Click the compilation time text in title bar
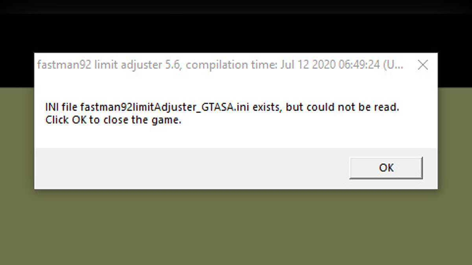 coord(282,65)
